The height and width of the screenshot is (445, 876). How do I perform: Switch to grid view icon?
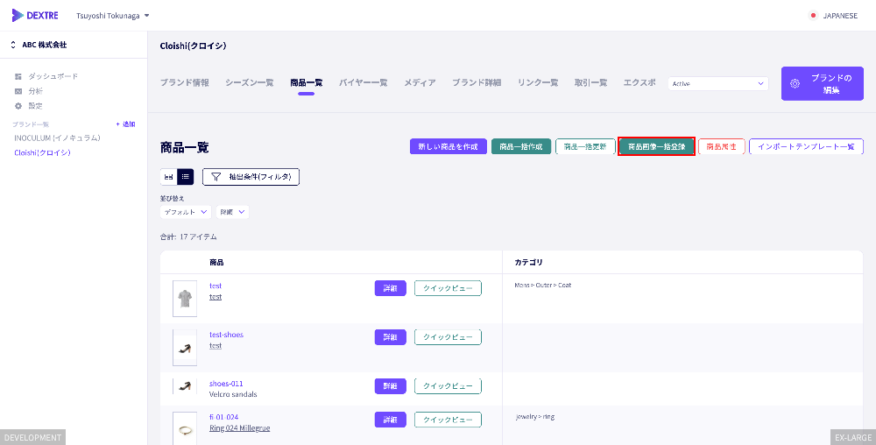tap(168, 177)
